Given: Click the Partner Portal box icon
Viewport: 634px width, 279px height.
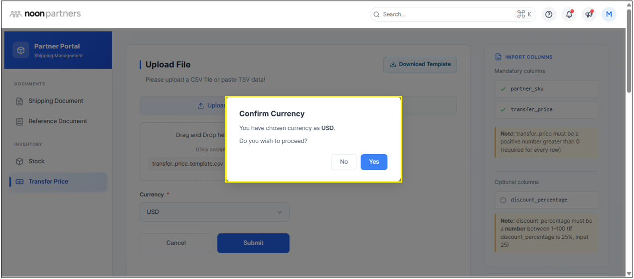Looking at the screenshot, I should tap(21, 50).
